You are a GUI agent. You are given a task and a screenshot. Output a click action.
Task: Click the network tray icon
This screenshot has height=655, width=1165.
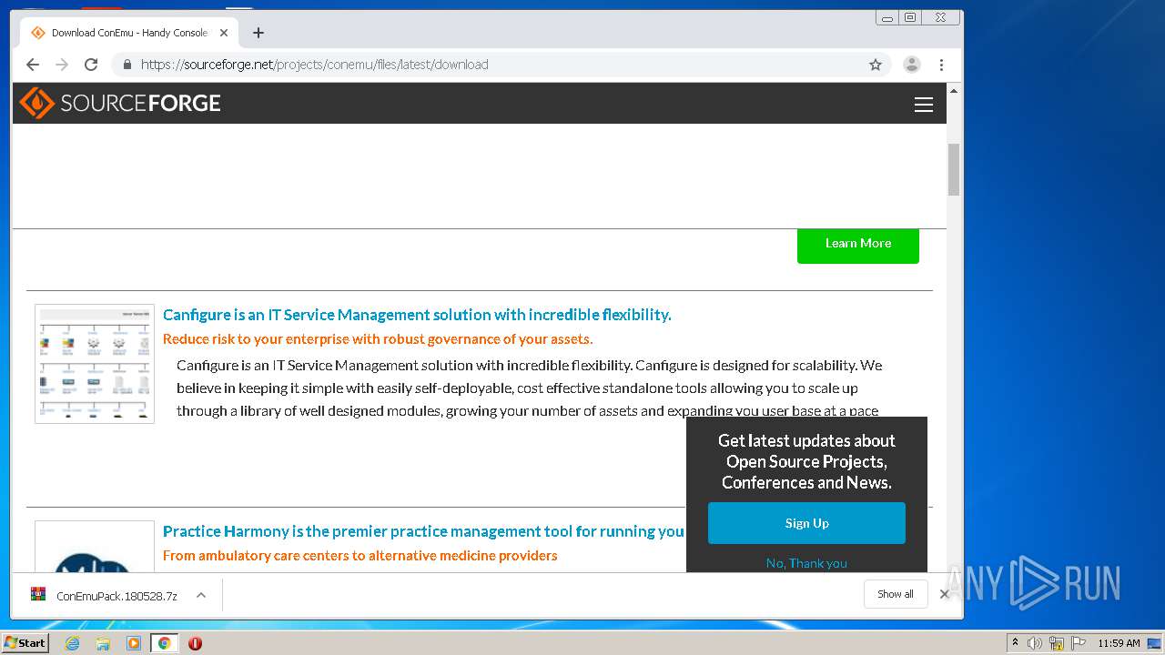[1057, 643]
